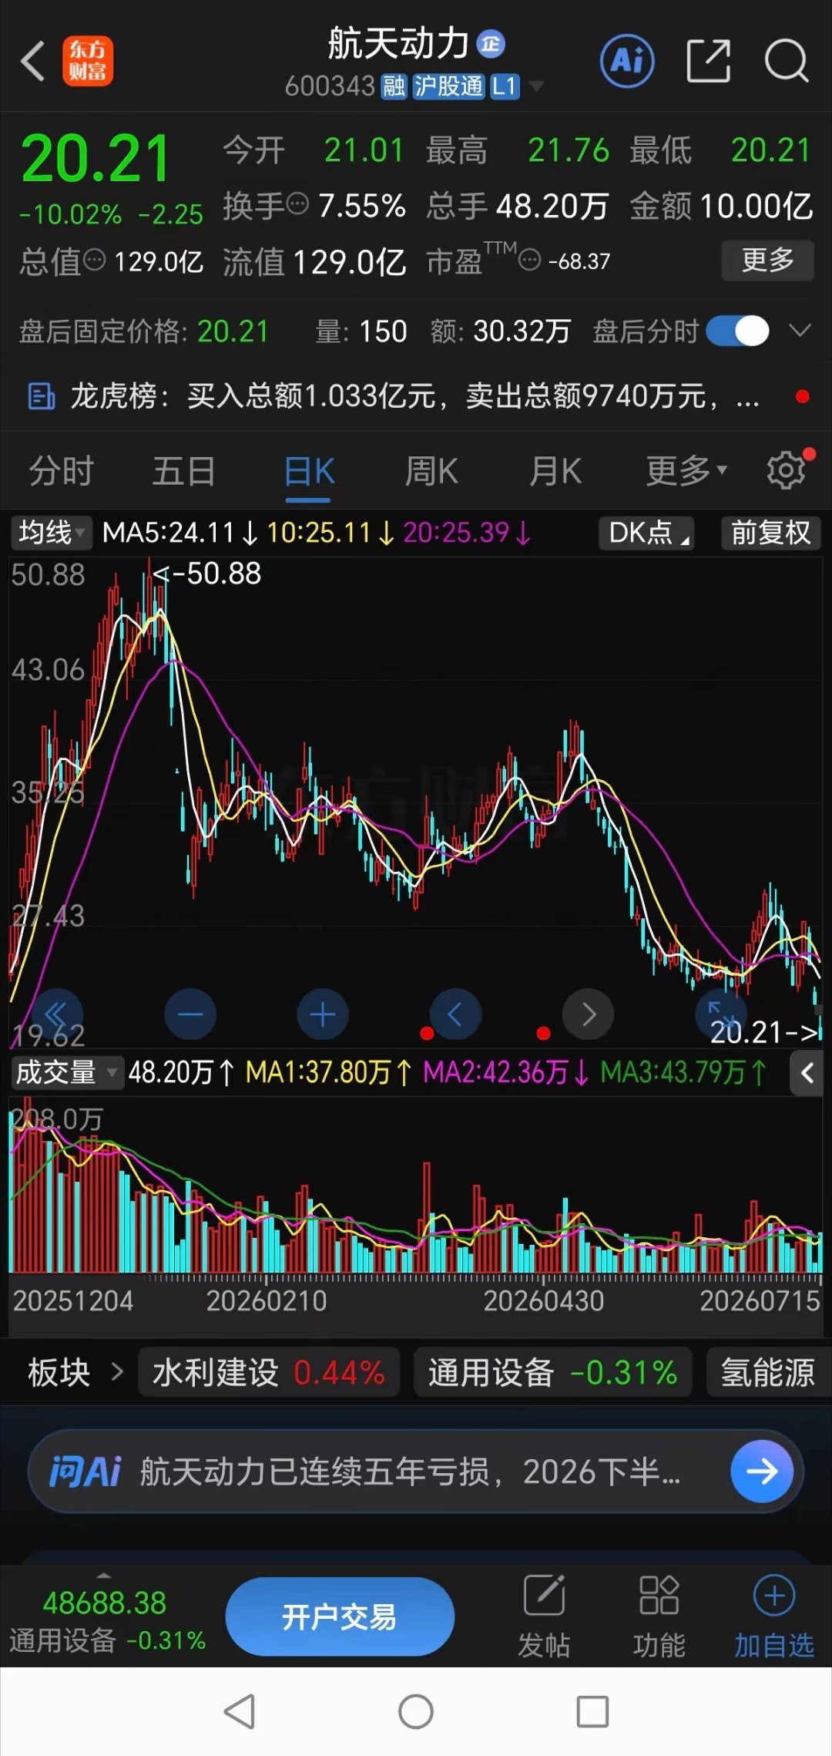Tap the 沪股通 badge
The height and width of the screenshot is (1756, 832).
448,86
